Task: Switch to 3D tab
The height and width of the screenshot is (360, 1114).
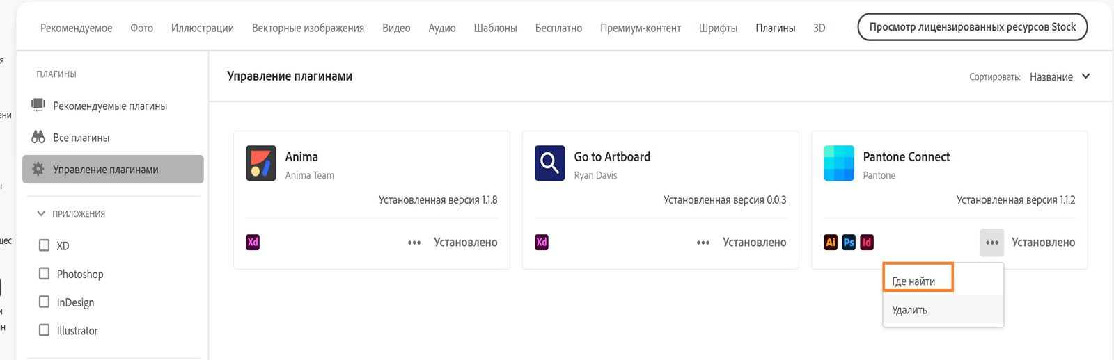Action: coord(819,28)
